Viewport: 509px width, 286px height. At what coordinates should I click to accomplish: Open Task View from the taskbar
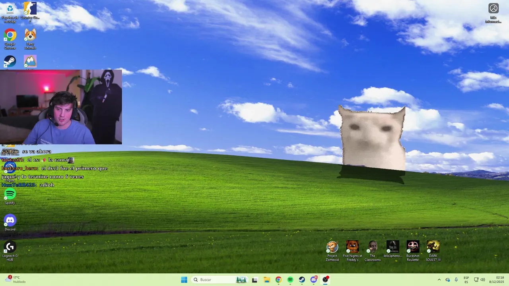[x=254, y=280]
